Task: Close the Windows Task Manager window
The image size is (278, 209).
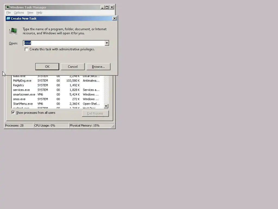Action: [x=112, y=7]
